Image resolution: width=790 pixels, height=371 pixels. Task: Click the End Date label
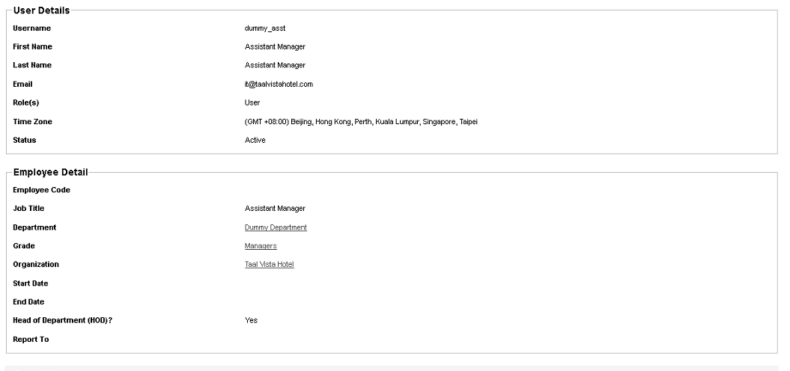coord(28,302)
